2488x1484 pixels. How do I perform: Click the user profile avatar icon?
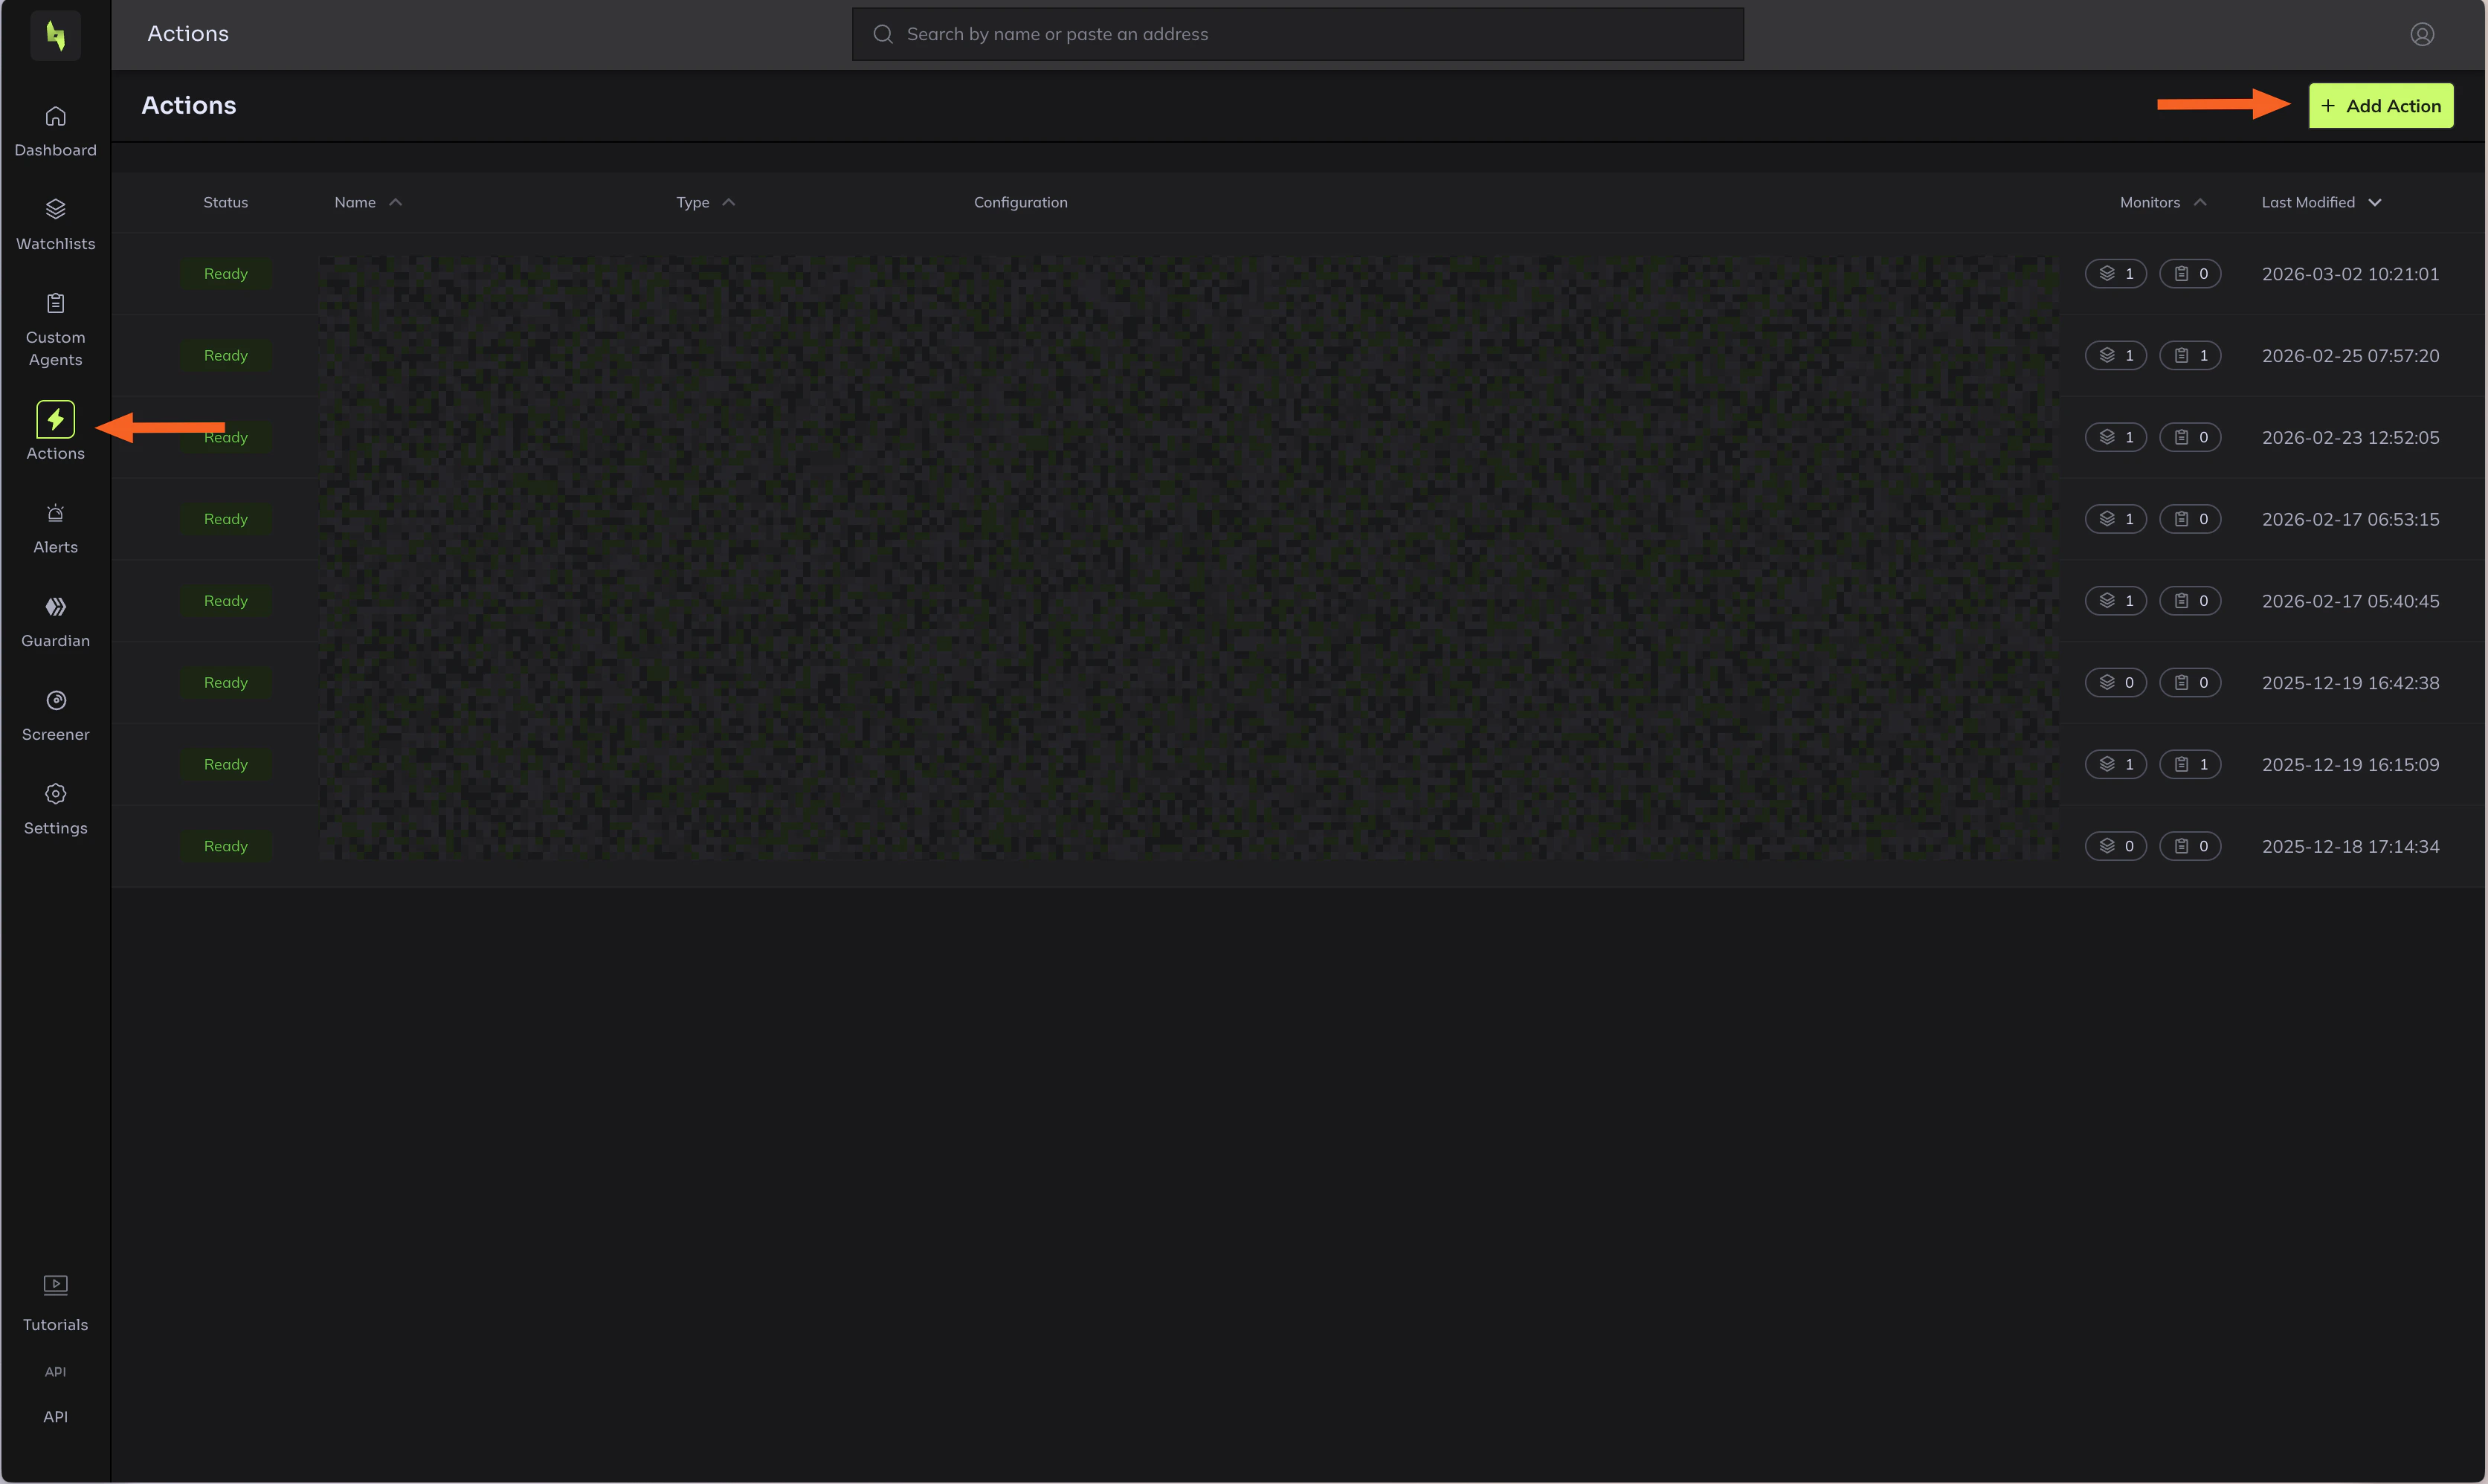2421,35
